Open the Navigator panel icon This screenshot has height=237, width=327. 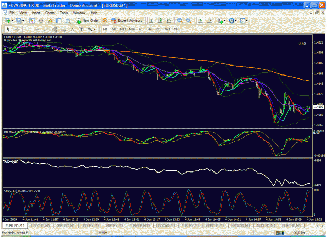click(50, 20)
